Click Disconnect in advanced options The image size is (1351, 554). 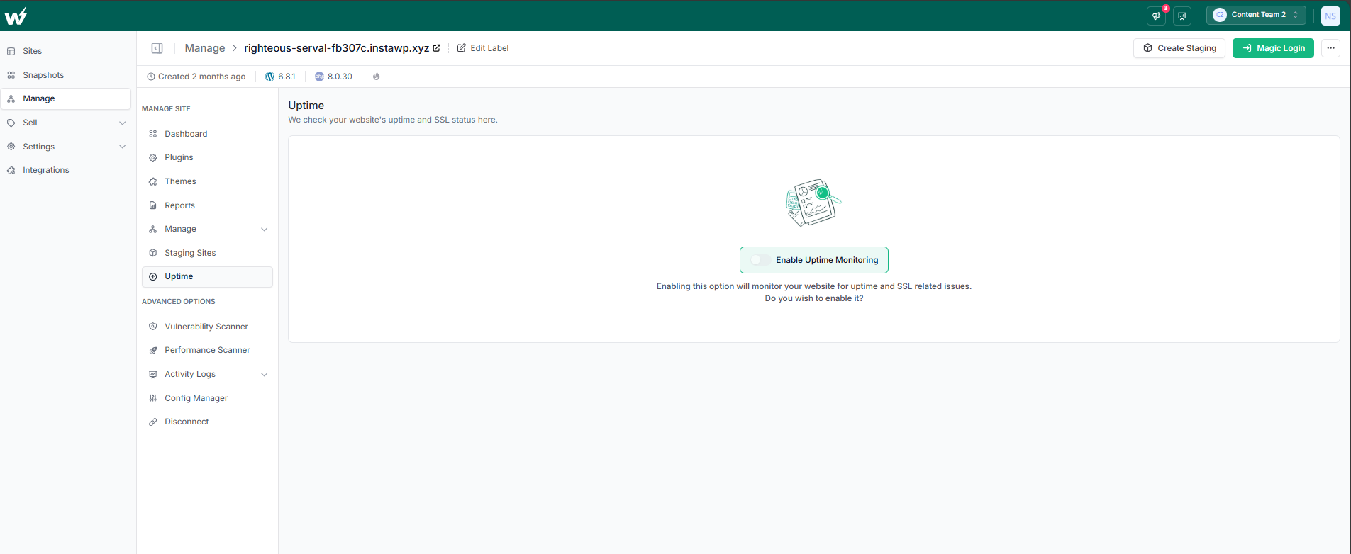[207, 422]
